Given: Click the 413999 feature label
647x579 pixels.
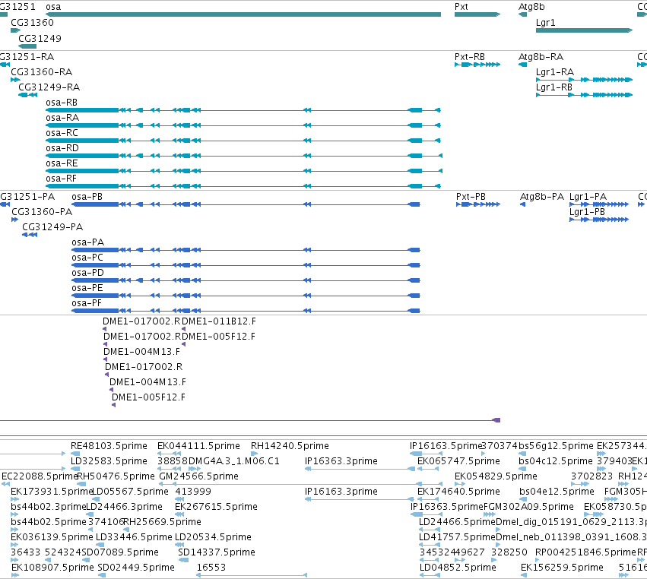Looking at the screenshot, I should (x=193, y=492).
